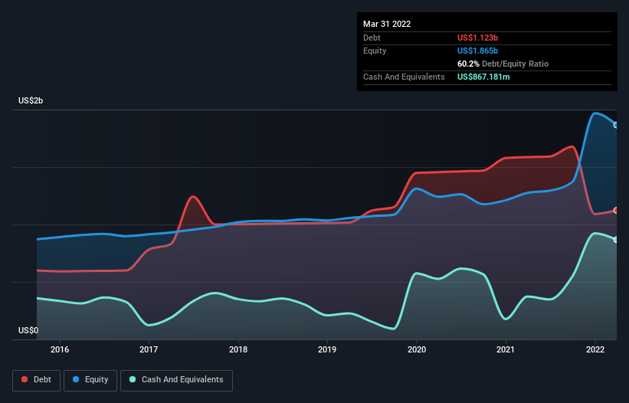Select the 2021 x-axis label
The image size is (629, 403).
point(506,349)
